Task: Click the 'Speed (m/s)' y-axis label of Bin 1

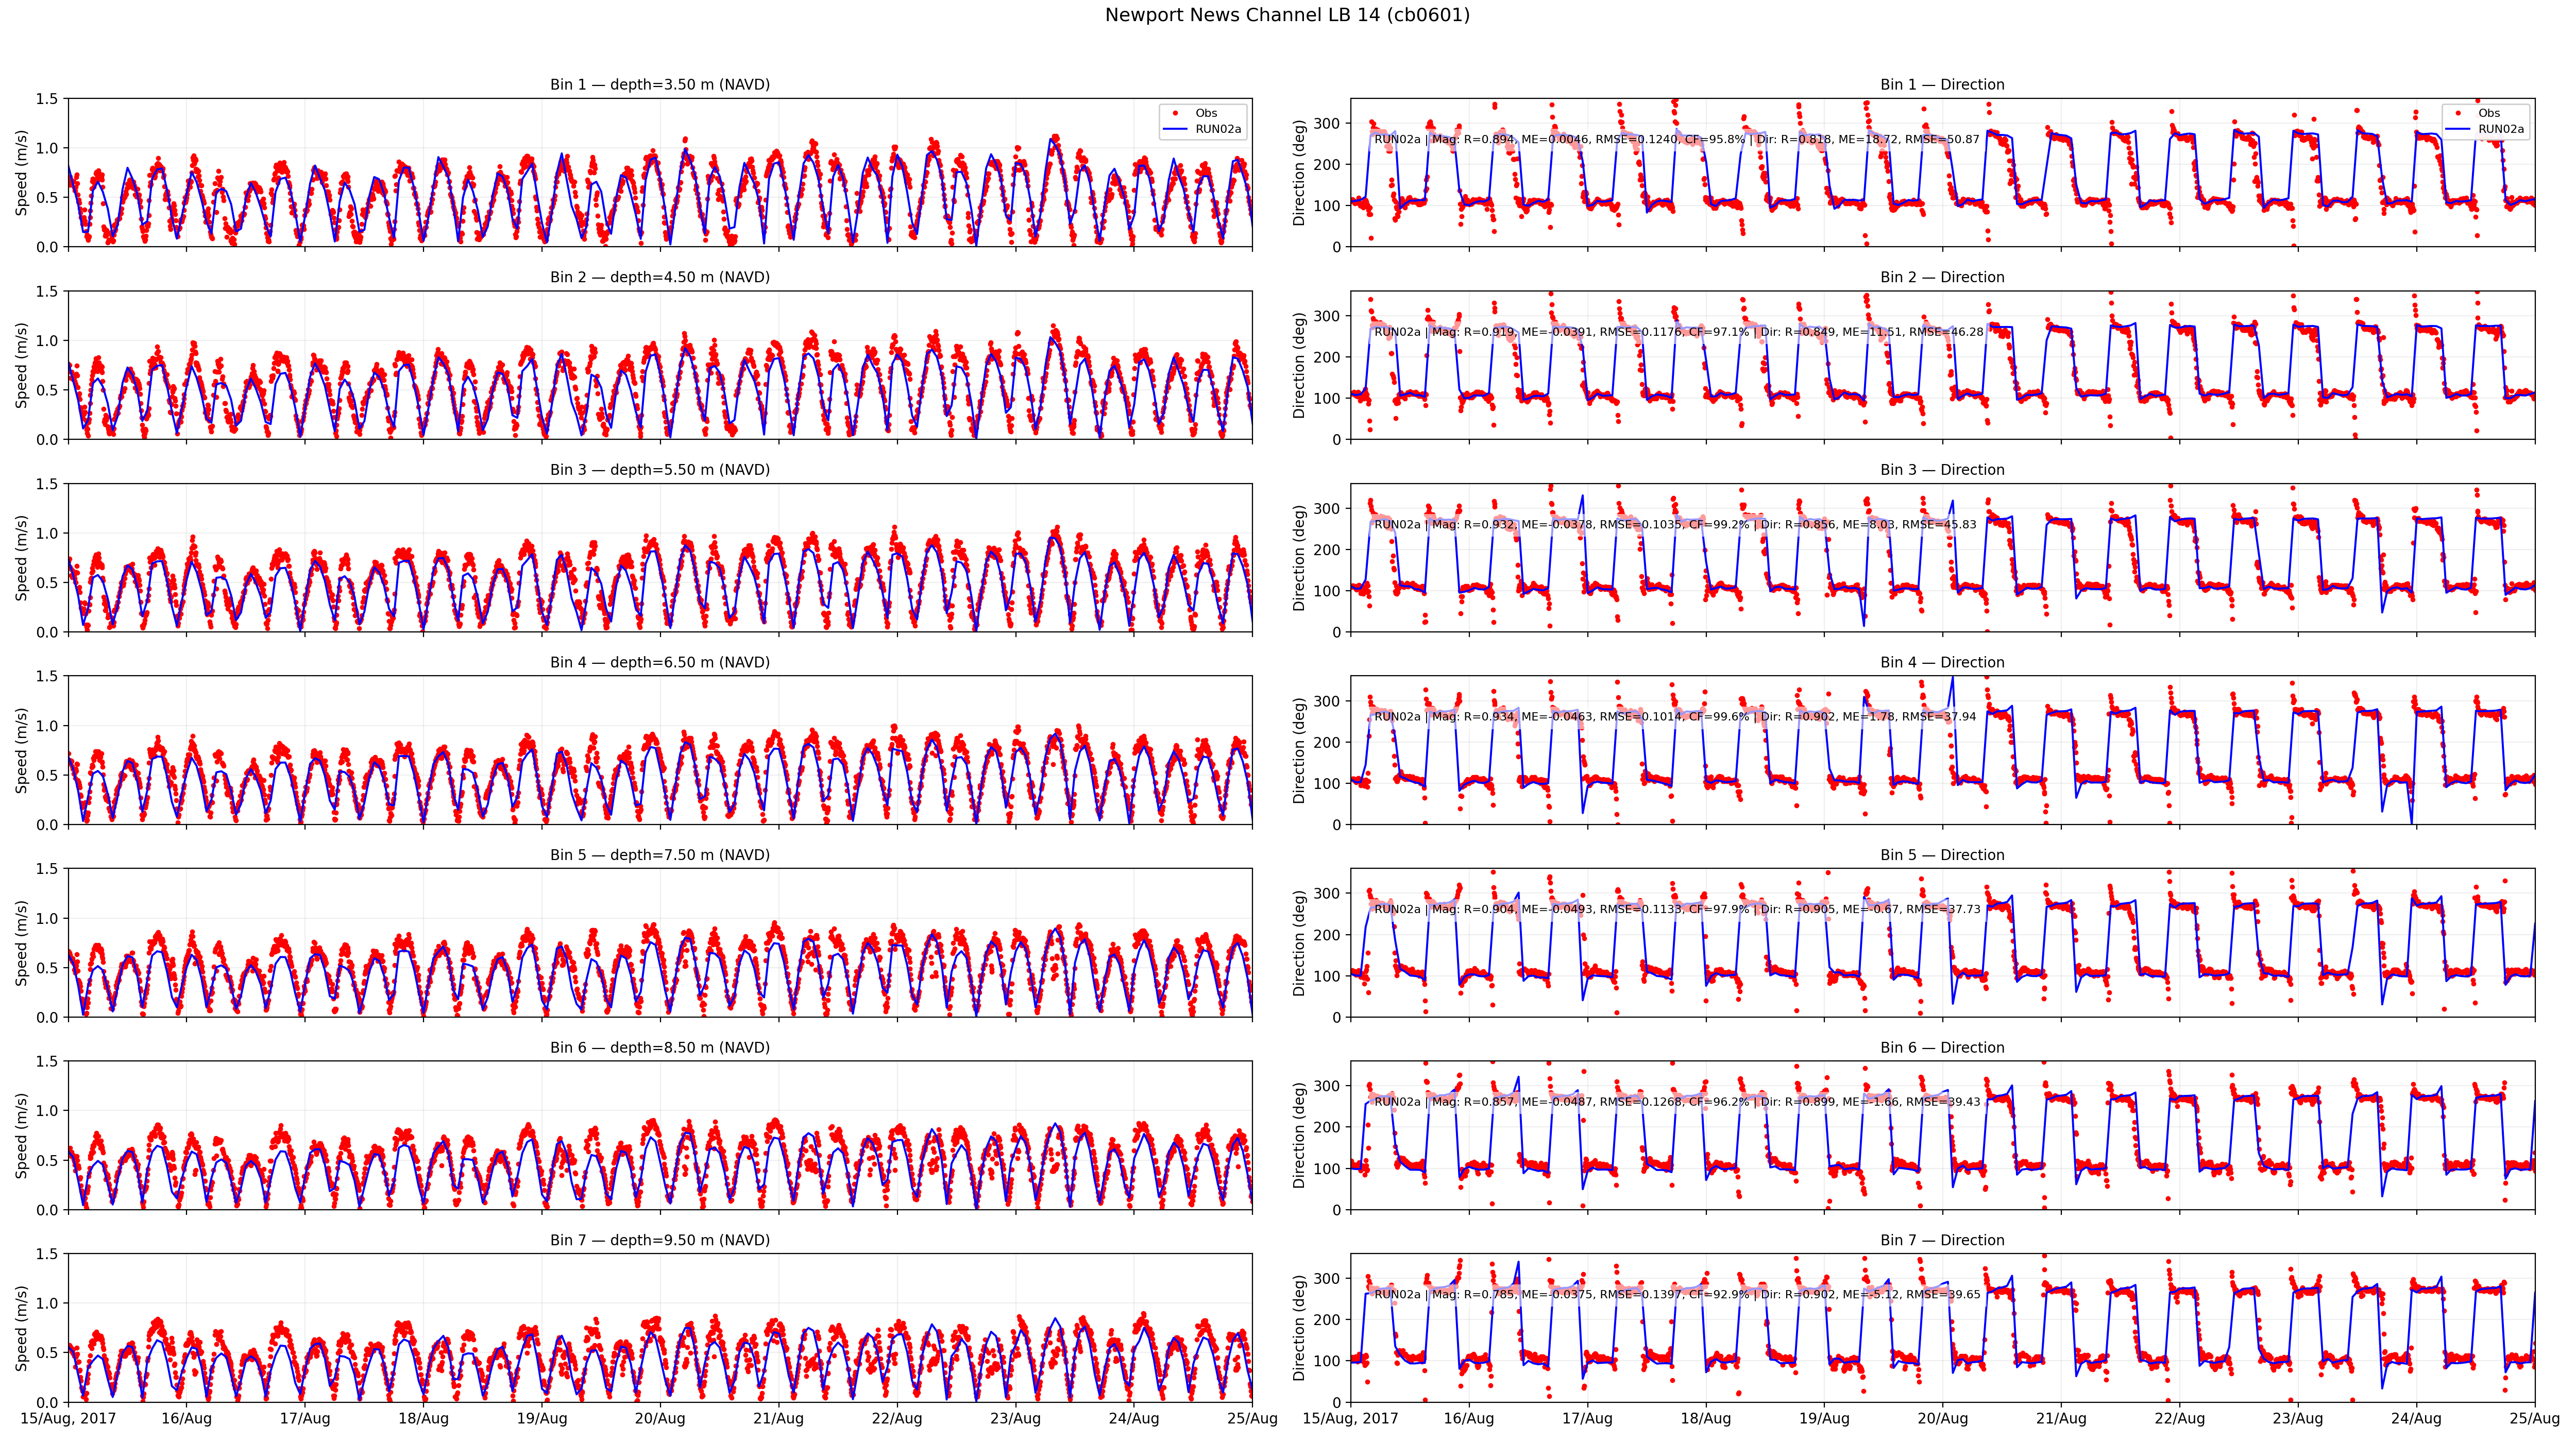Action: [x=21, y=173]
